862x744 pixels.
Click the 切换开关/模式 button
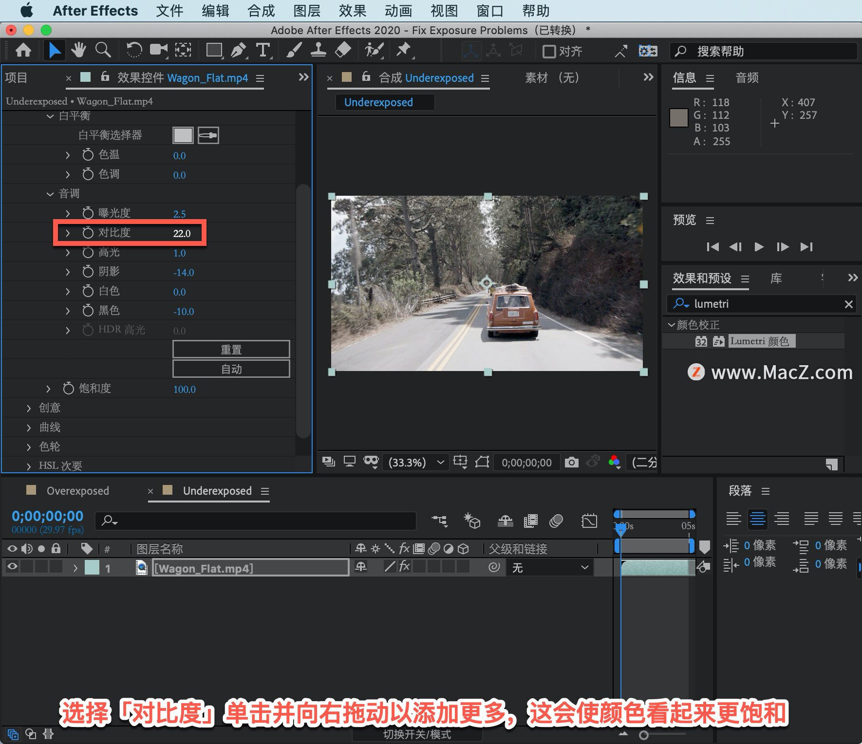point(417,734)
